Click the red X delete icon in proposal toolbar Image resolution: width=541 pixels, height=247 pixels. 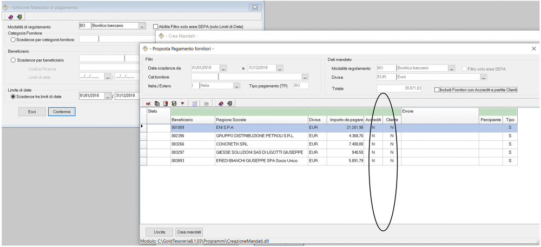point(148,102)
